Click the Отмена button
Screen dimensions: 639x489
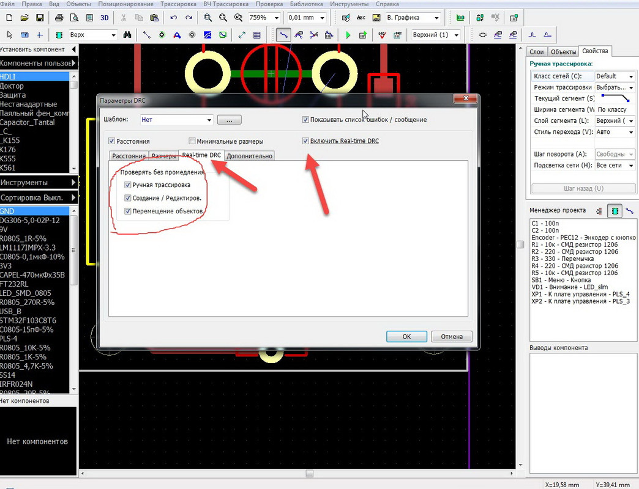click(452, 336)
